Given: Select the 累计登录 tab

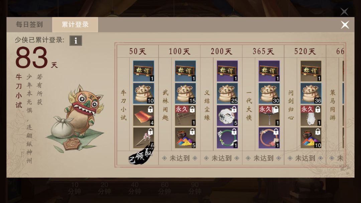Looking at the screenshot, I should point(75,24).
